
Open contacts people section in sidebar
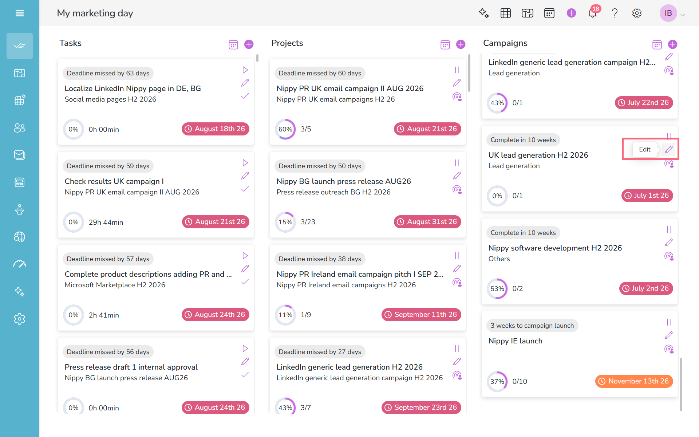point(20,128)
